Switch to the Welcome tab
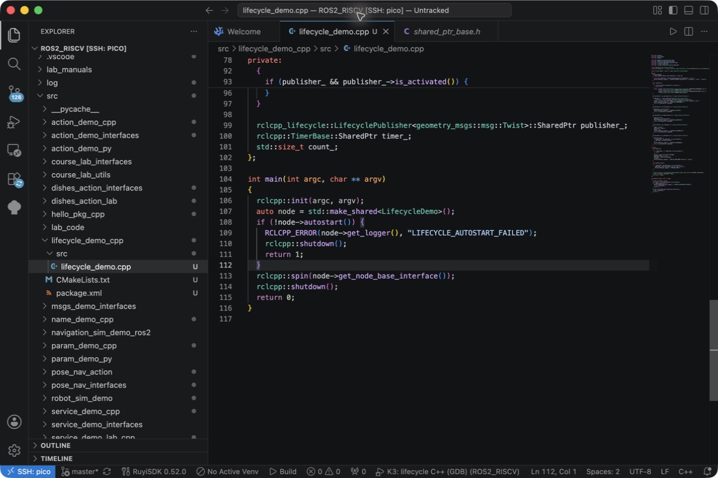 tap(244, 32)
